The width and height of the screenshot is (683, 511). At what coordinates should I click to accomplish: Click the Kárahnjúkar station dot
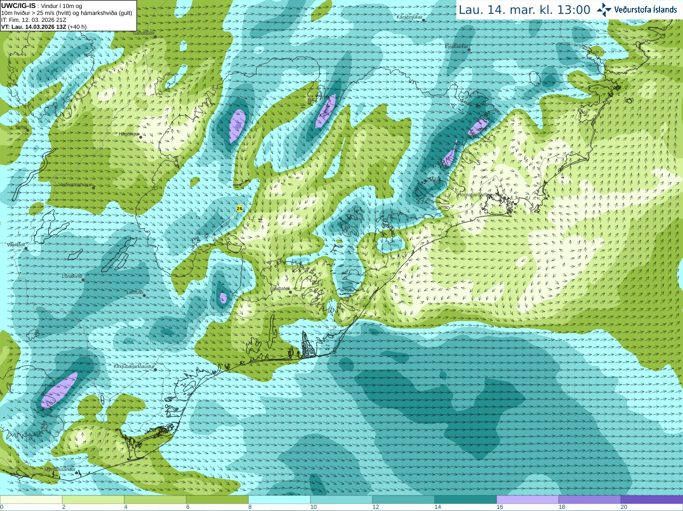click(424, 20)
